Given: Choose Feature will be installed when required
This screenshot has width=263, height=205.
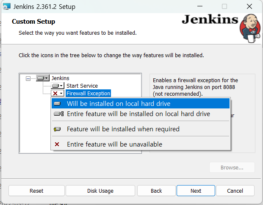Looking at the screenshot, I should (141, 129).
